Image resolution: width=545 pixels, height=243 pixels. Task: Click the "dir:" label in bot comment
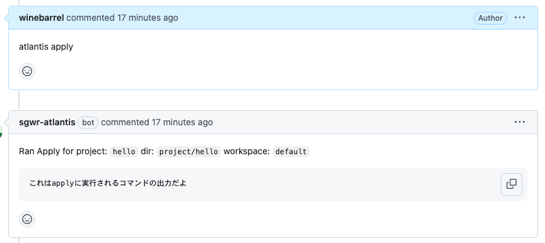click(x=147, y=152)
